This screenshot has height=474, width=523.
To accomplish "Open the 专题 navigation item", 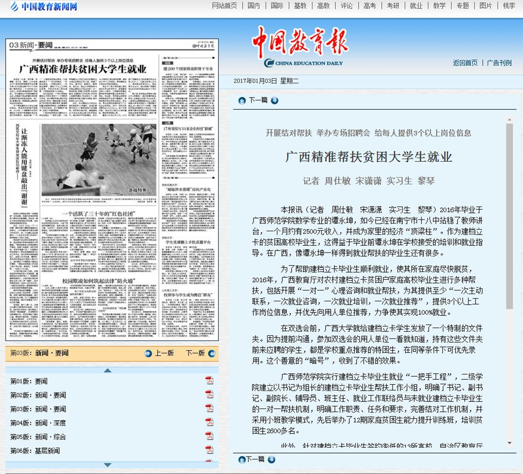I will tap(463, 6).
